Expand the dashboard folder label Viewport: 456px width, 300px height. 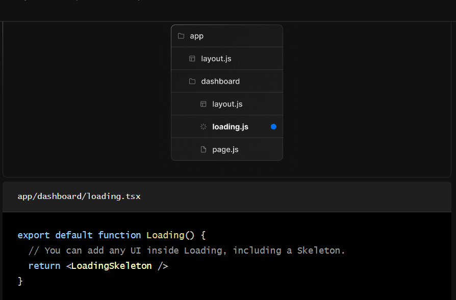pos(220,82)
